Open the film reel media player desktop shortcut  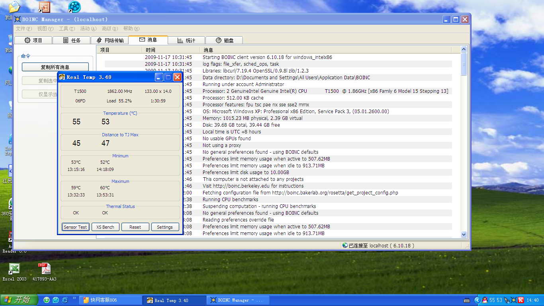point(74,7)
